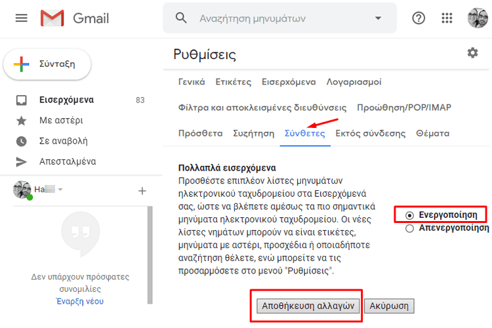Switch to the Σύνθετες tab

[304, 133]
